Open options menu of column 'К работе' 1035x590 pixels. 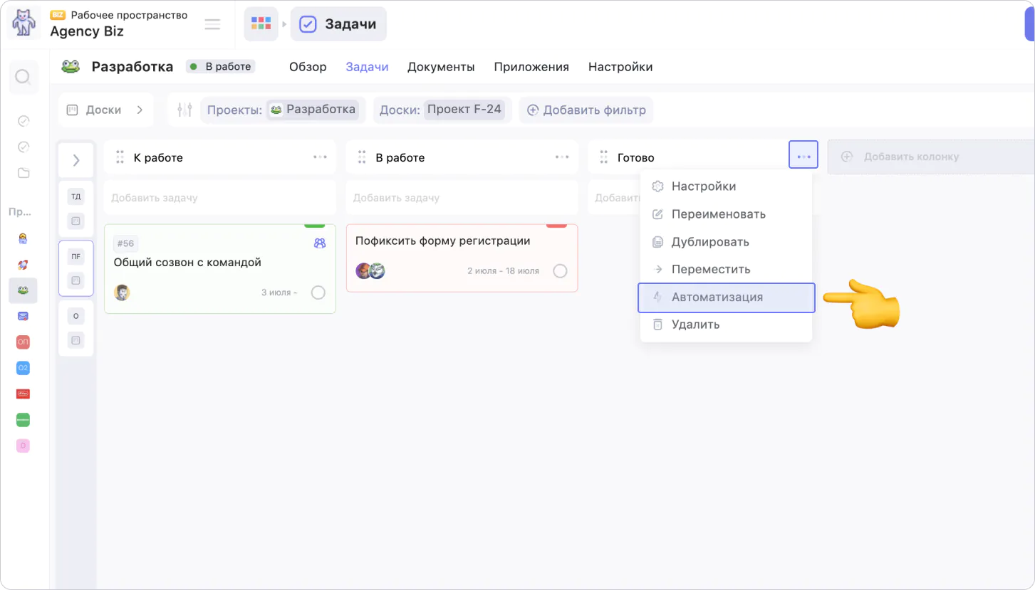click(320, 157)
